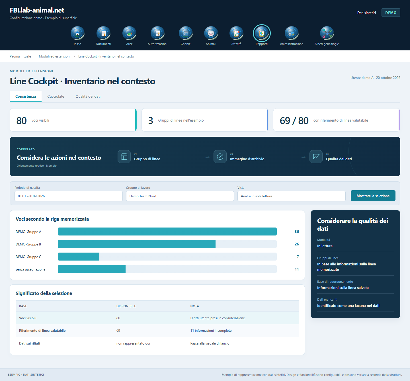
Task: Click the Gruppo di linee step icon
Action: pos(124,157)
